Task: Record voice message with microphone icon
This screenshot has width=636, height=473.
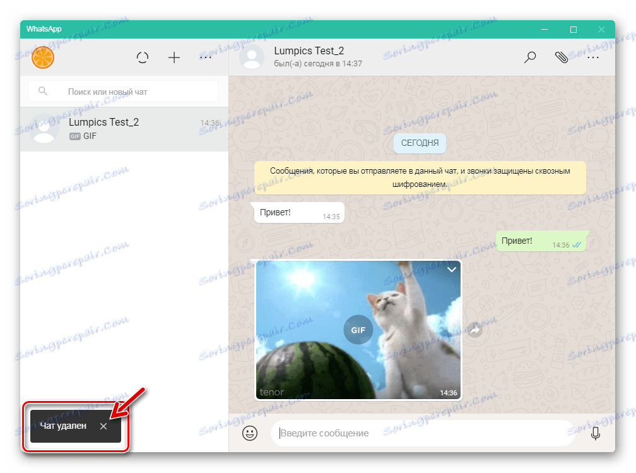Action: (596, 433)
